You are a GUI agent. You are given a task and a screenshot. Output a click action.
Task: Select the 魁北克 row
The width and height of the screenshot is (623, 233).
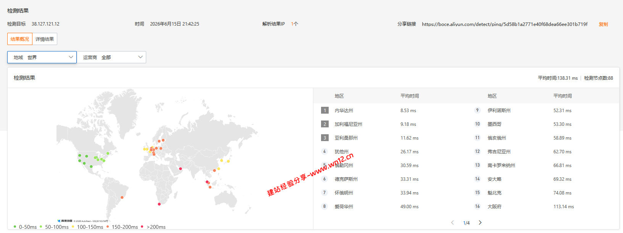click(543, 193)
